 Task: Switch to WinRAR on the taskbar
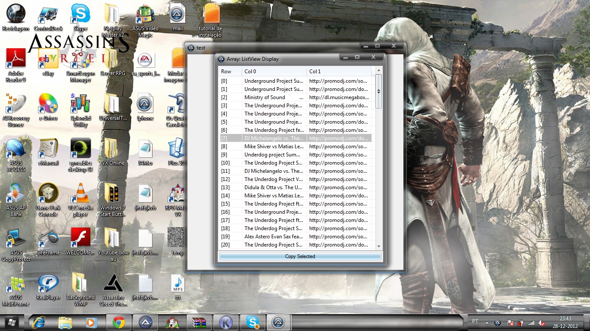pos(199,322)
